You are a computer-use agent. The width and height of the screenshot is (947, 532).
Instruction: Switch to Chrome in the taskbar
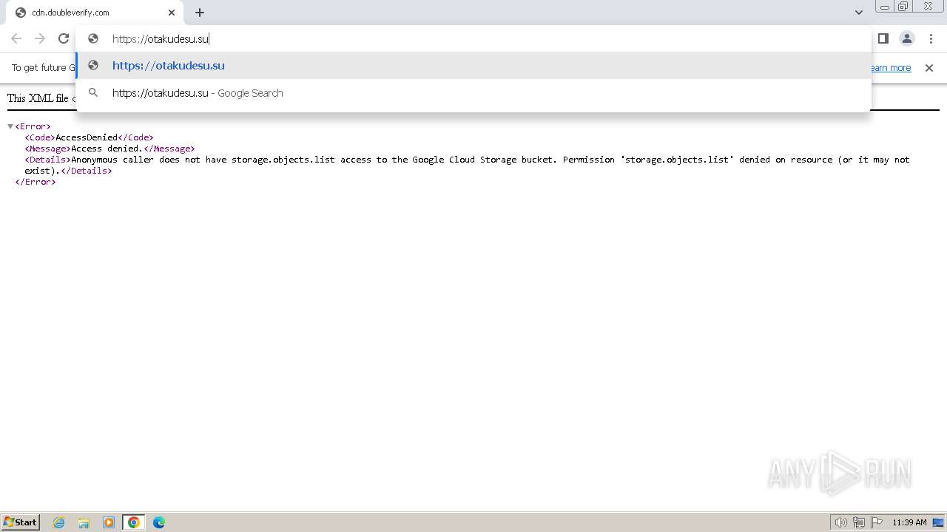tap(134, 522)
